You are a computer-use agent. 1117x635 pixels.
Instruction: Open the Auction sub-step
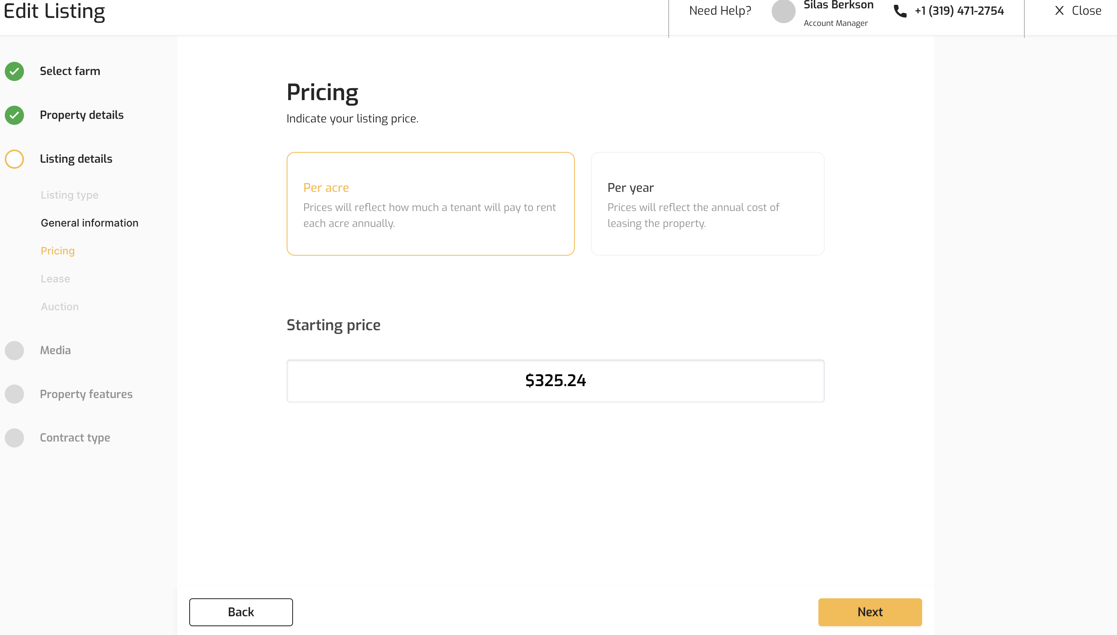click(x=60, y=307)
